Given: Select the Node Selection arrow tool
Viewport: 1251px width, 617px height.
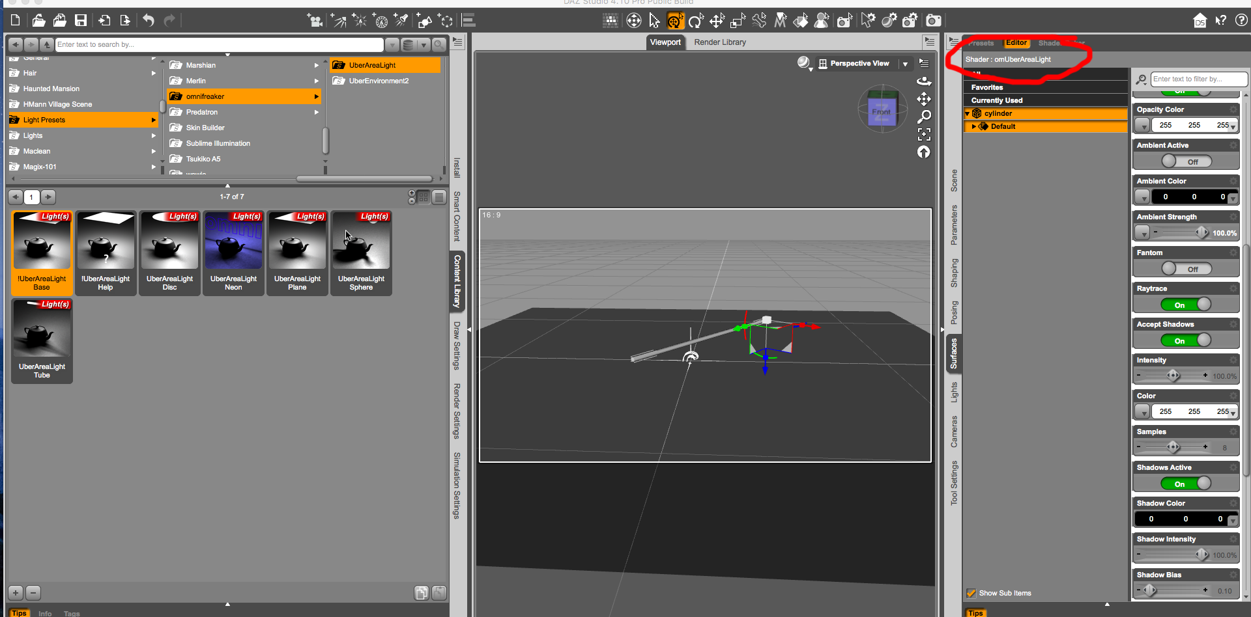Looking at the screenshot, I should coord(655,21).
